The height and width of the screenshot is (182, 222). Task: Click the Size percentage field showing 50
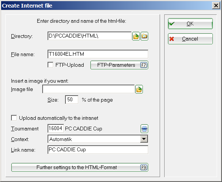tap(71, 100)
